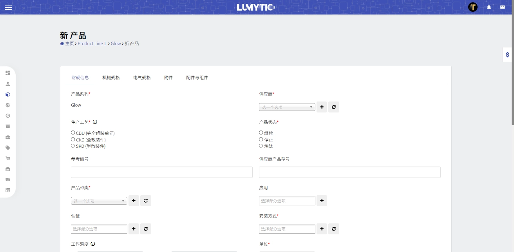The height and width of the screenshot is (252, 514).
Task: Click the delivery truck sidebar icon
Action: click(x=8, y=179)
